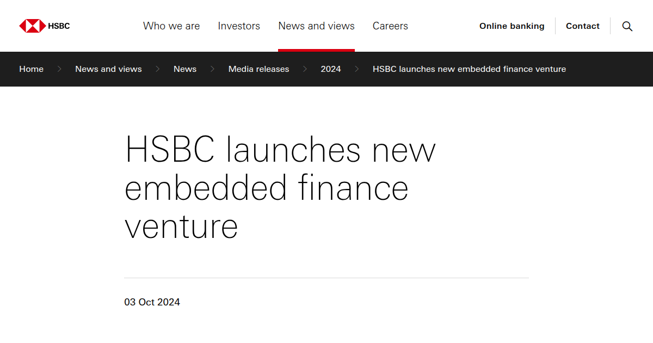Viewport: 653px width, 343px height.
Task: Click the chevron after 'Home' breadcrumb
Action: tap(58, 69)
